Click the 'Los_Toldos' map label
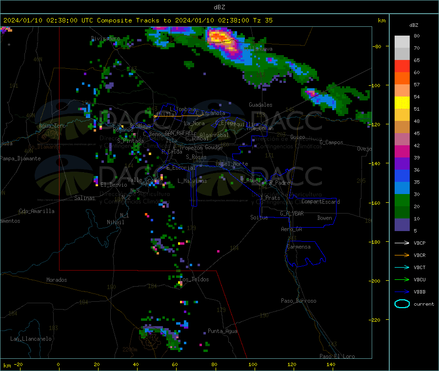Image resolution: width=439 pixels, height=371 pixels. (x=194, y=279)
